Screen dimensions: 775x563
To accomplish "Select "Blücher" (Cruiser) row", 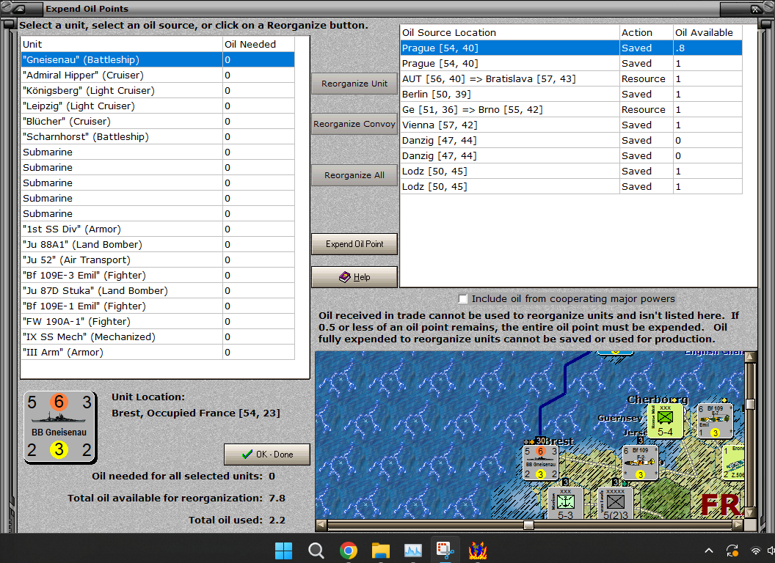I will [158, 121].
